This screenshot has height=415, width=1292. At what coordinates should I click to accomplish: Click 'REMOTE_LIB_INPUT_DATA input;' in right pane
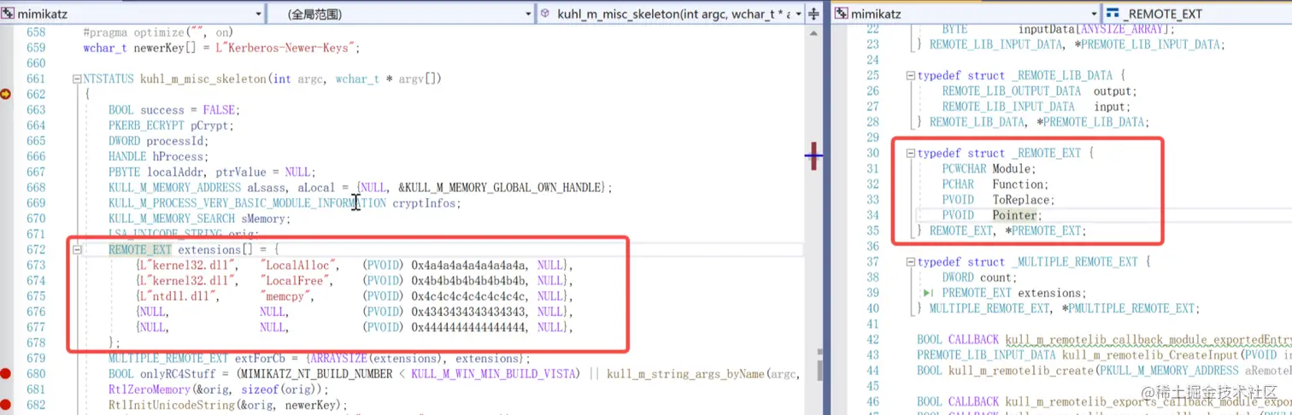tap(1036, 106)
